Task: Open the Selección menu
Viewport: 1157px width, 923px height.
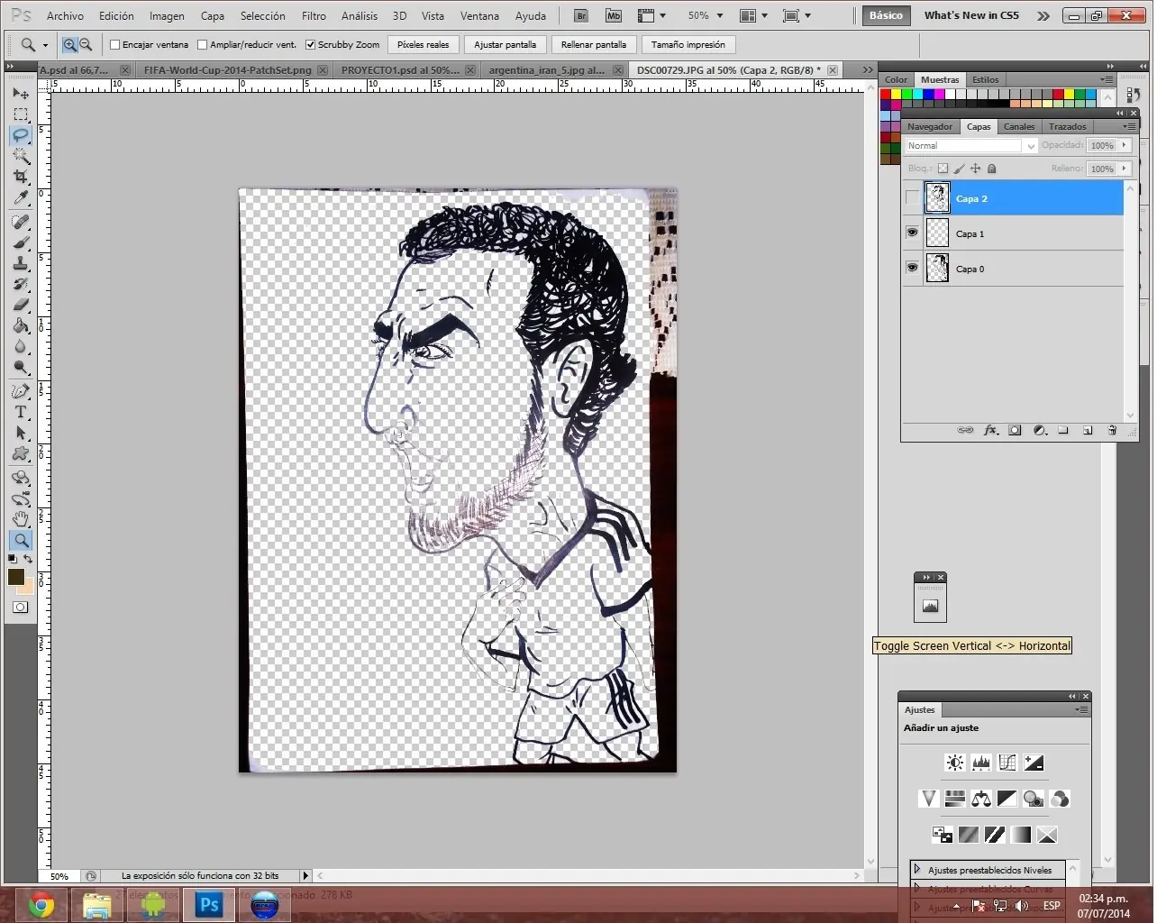Action: point(262,15)
